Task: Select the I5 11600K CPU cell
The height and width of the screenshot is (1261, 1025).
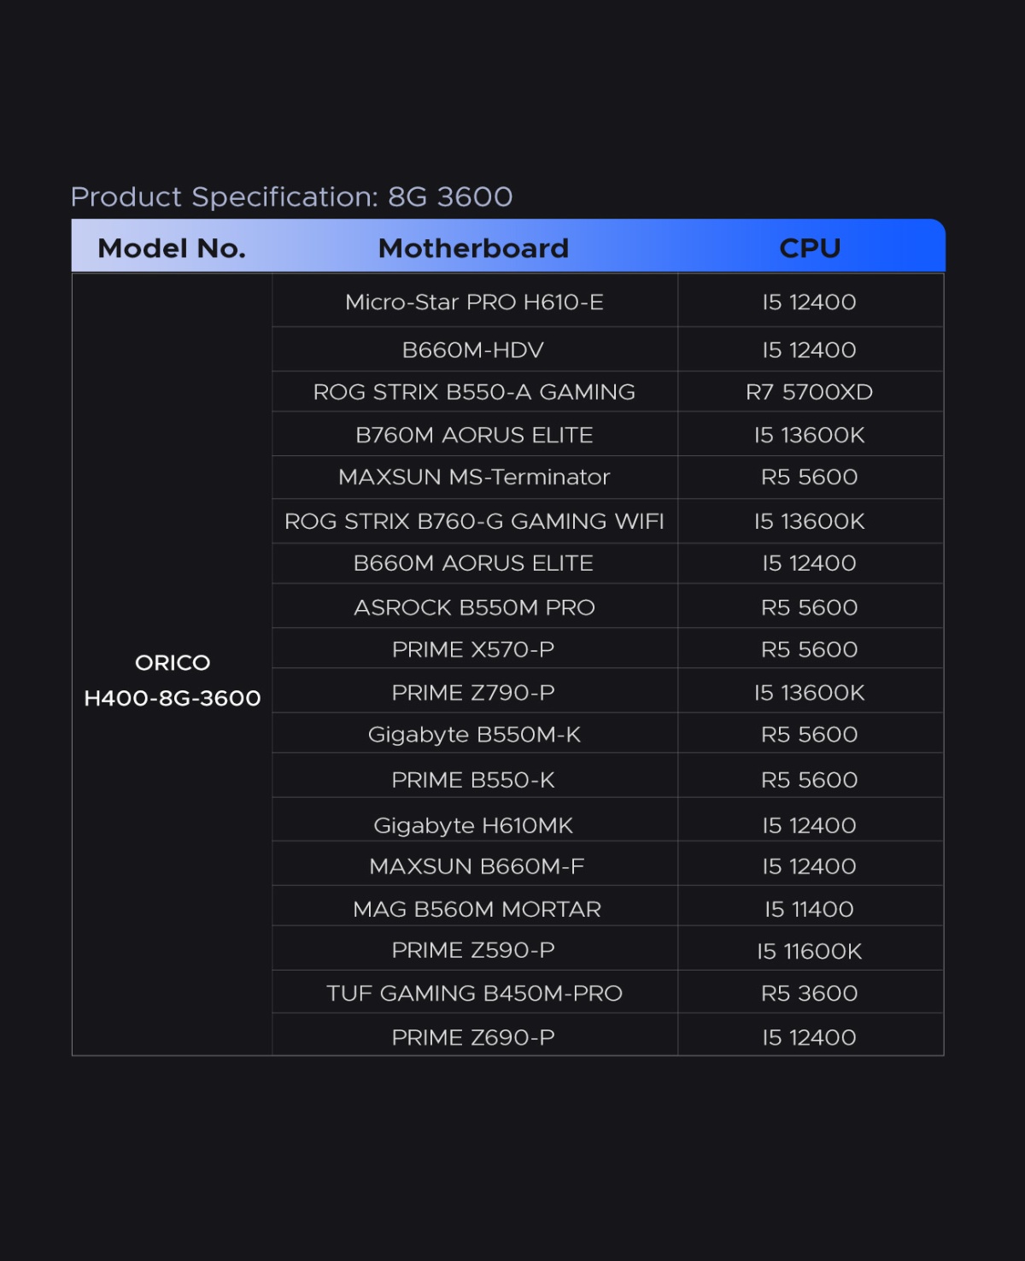Action: coord(810,951)
